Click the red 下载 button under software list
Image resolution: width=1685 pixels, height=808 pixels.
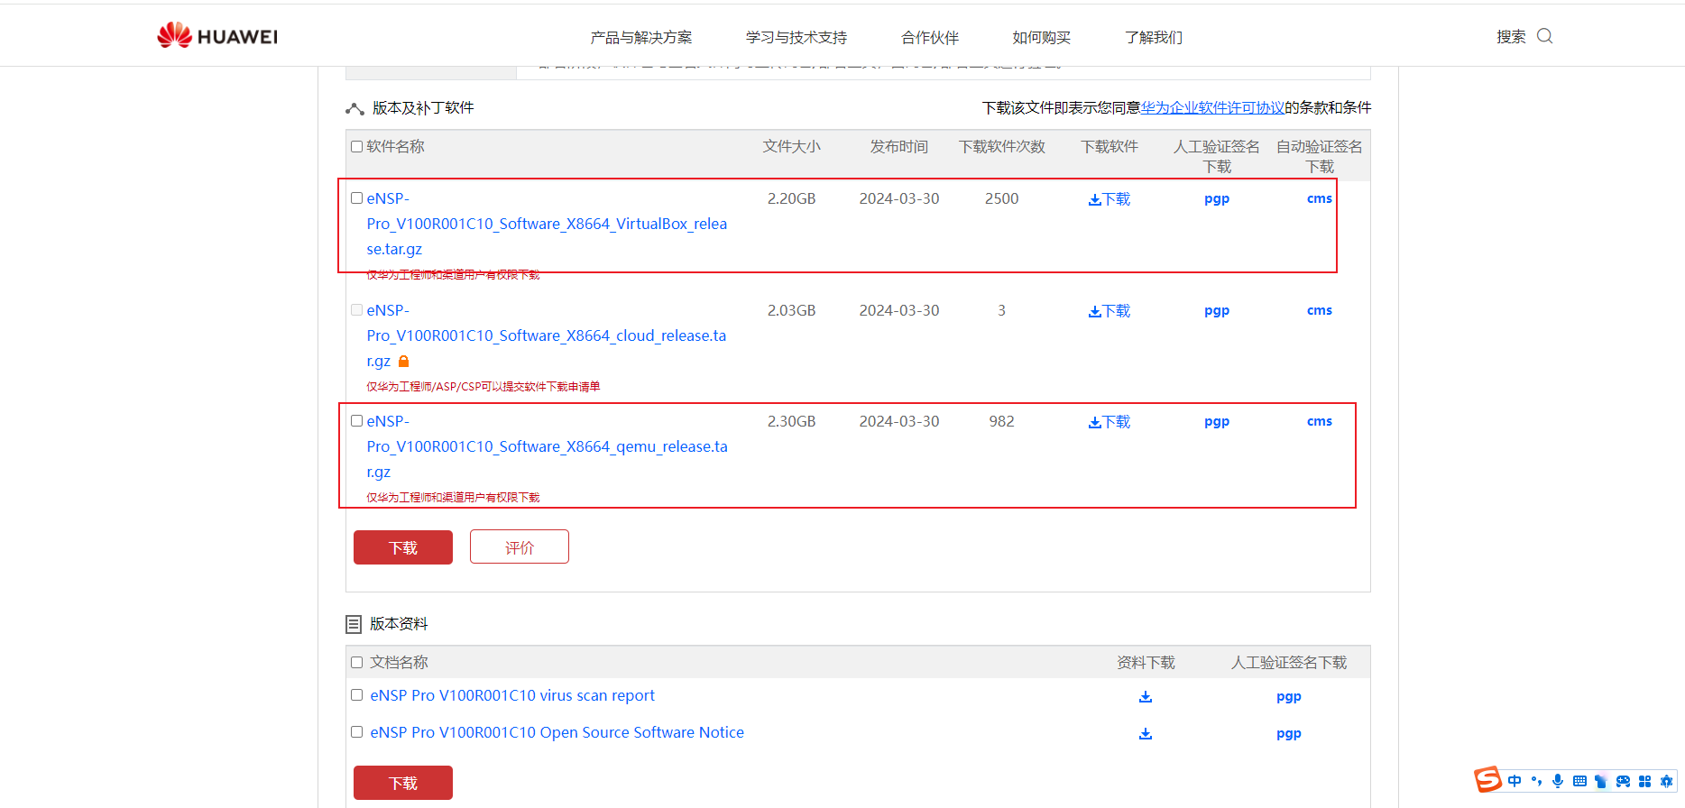point(403,547)
